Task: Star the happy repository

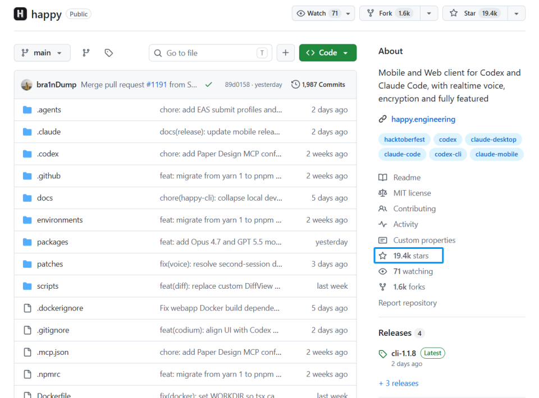Action: tap(475, 13)
